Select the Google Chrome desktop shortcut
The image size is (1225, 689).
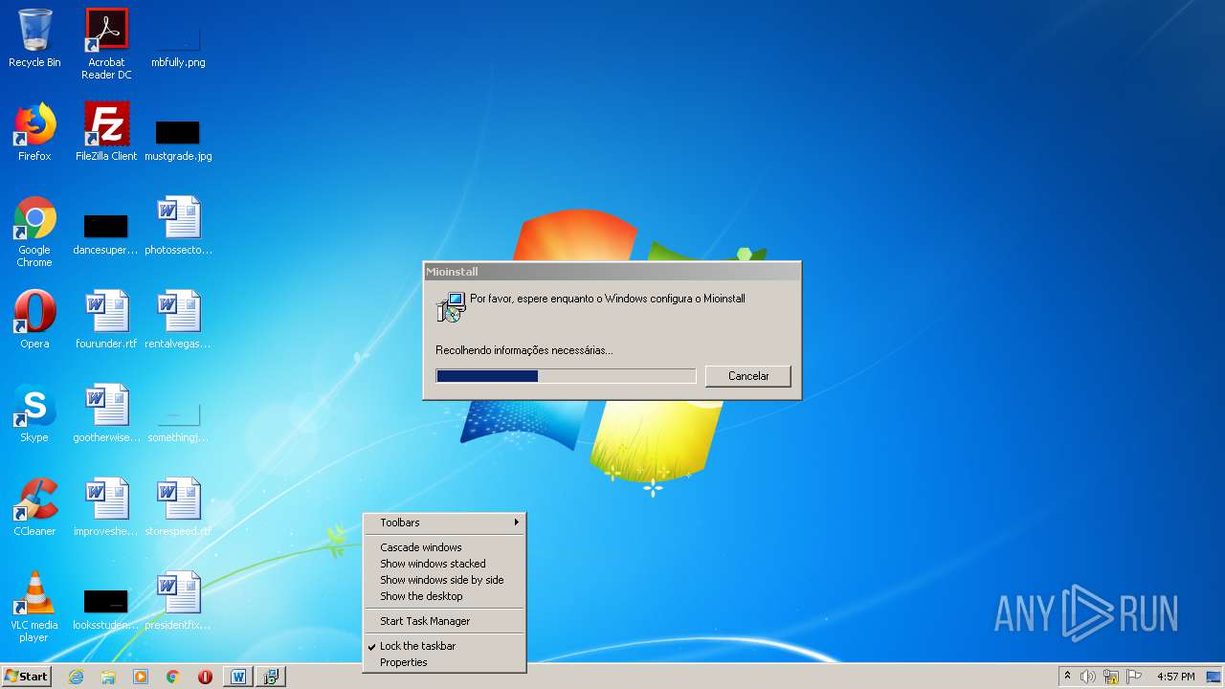click(x=34, y=232)
